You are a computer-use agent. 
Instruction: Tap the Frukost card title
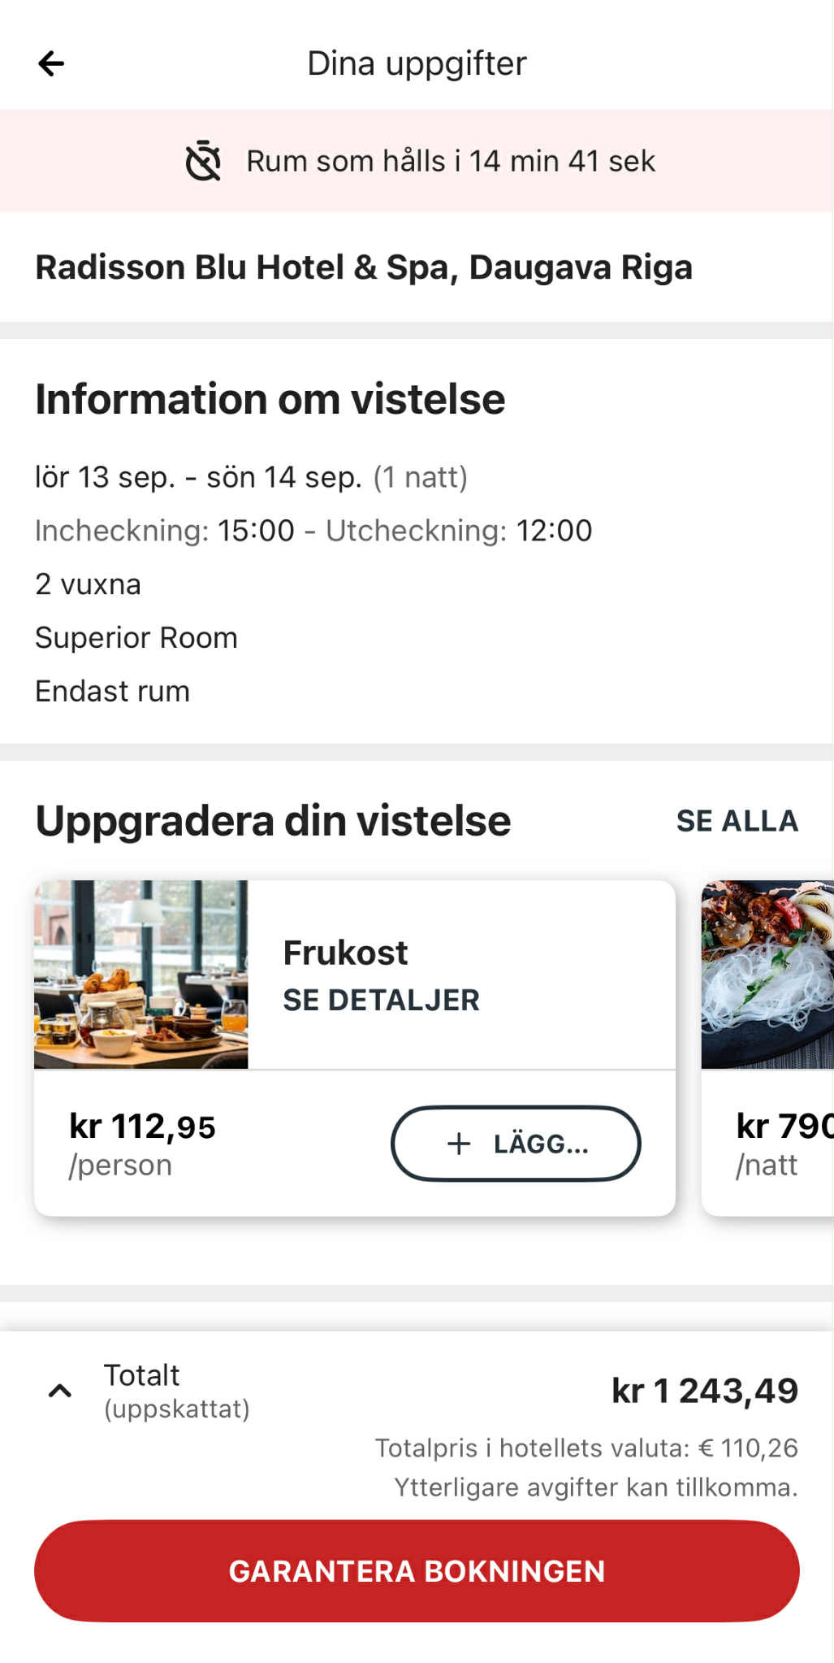345,953
